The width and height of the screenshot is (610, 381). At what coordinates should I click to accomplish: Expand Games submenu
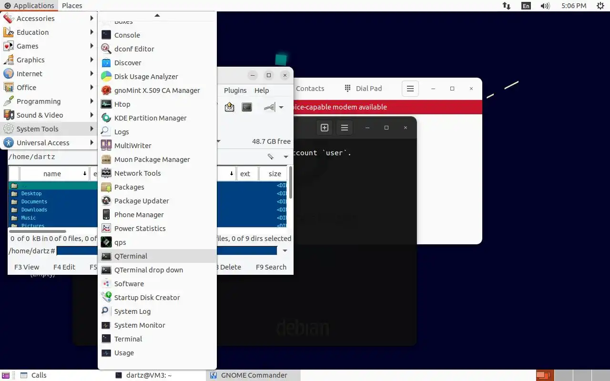(49, 46)
